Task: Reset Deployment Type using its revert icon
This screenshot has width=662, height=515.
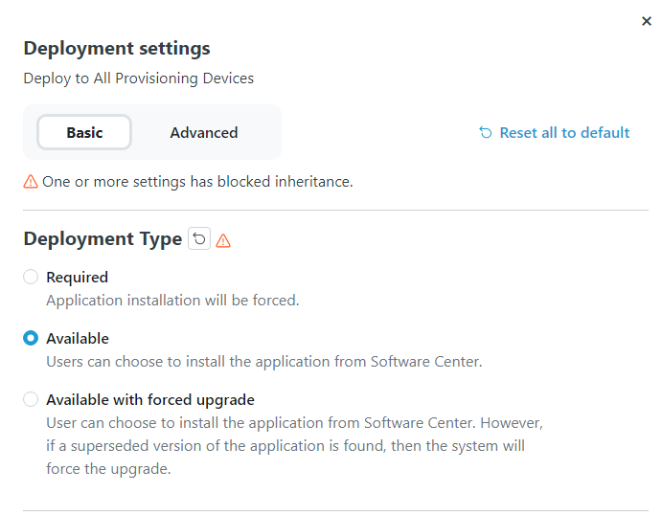Action: coord(199,239)
